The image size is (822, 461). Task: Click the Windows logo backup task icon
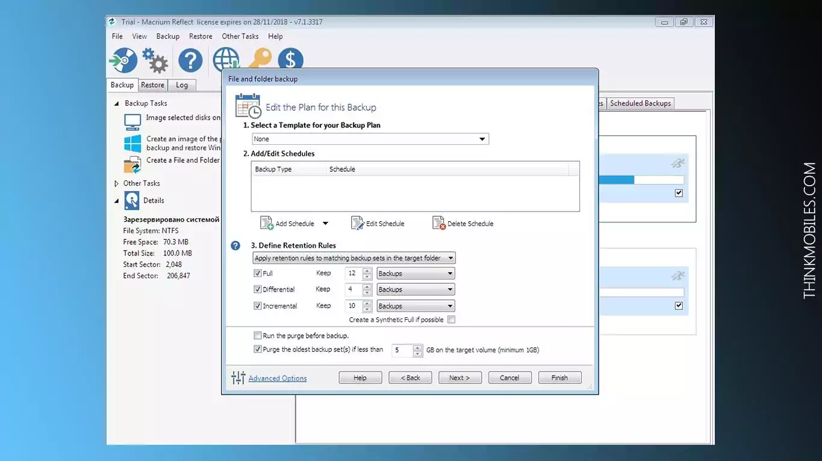coord(132,144)
